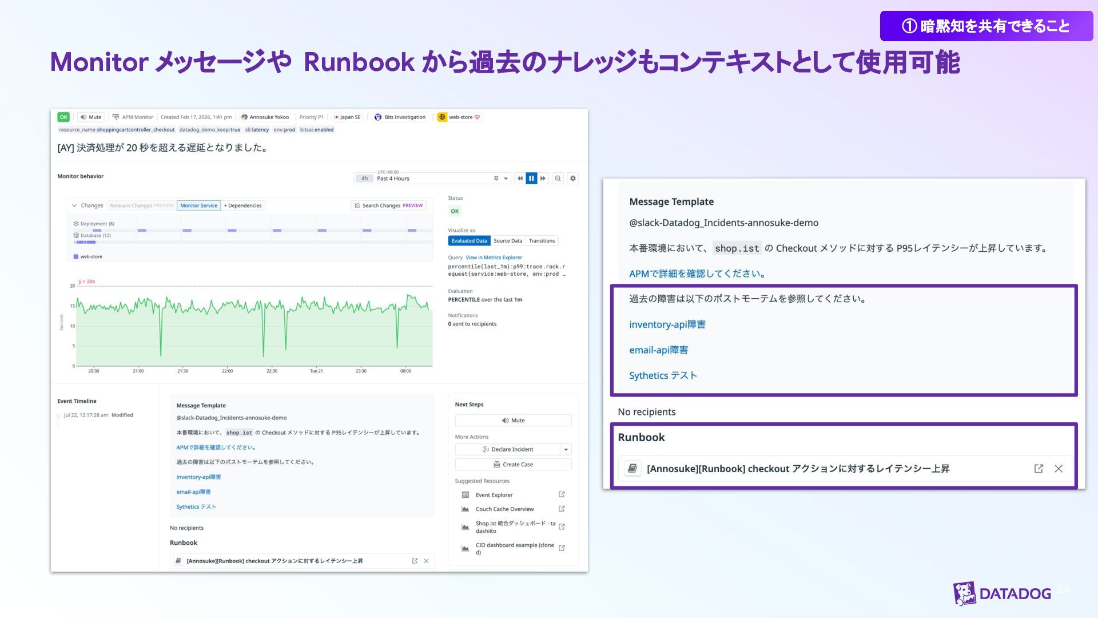This screenshot has width=1098, height=618.
Task: Click the Japan SE team tag
Action: pos(348,117)
